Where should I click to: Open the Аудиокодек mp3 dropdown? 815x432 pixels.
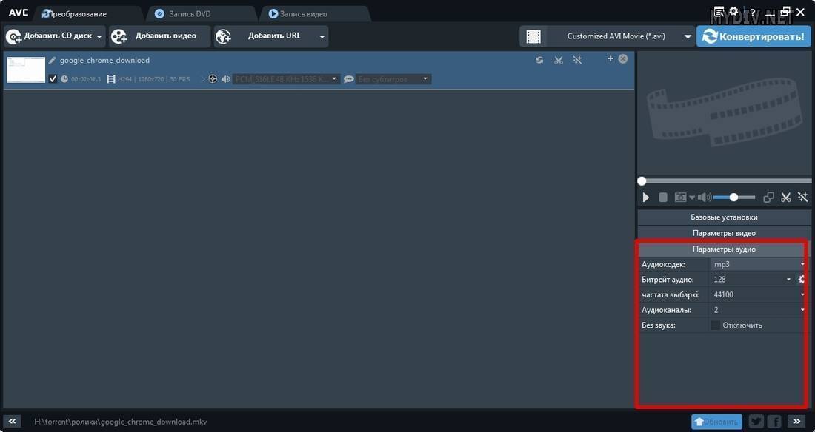tap(758, 264)
